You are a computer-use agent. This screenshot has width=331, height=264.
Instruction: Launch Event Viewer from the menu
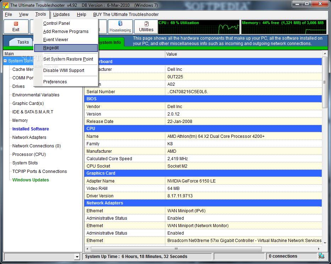[66, 40]
